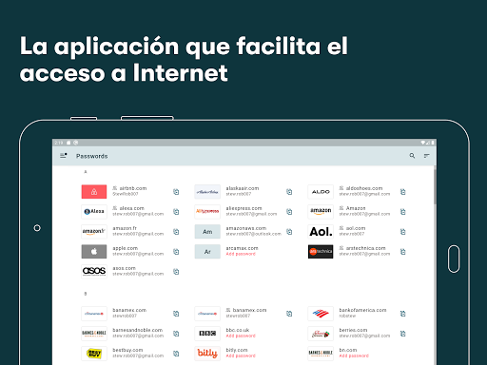Select the airbnb.com entry text

click(x=129, y=191)
